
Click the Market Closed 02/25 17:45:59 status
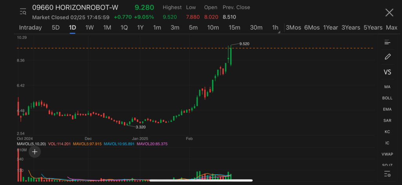click(71, 17)
